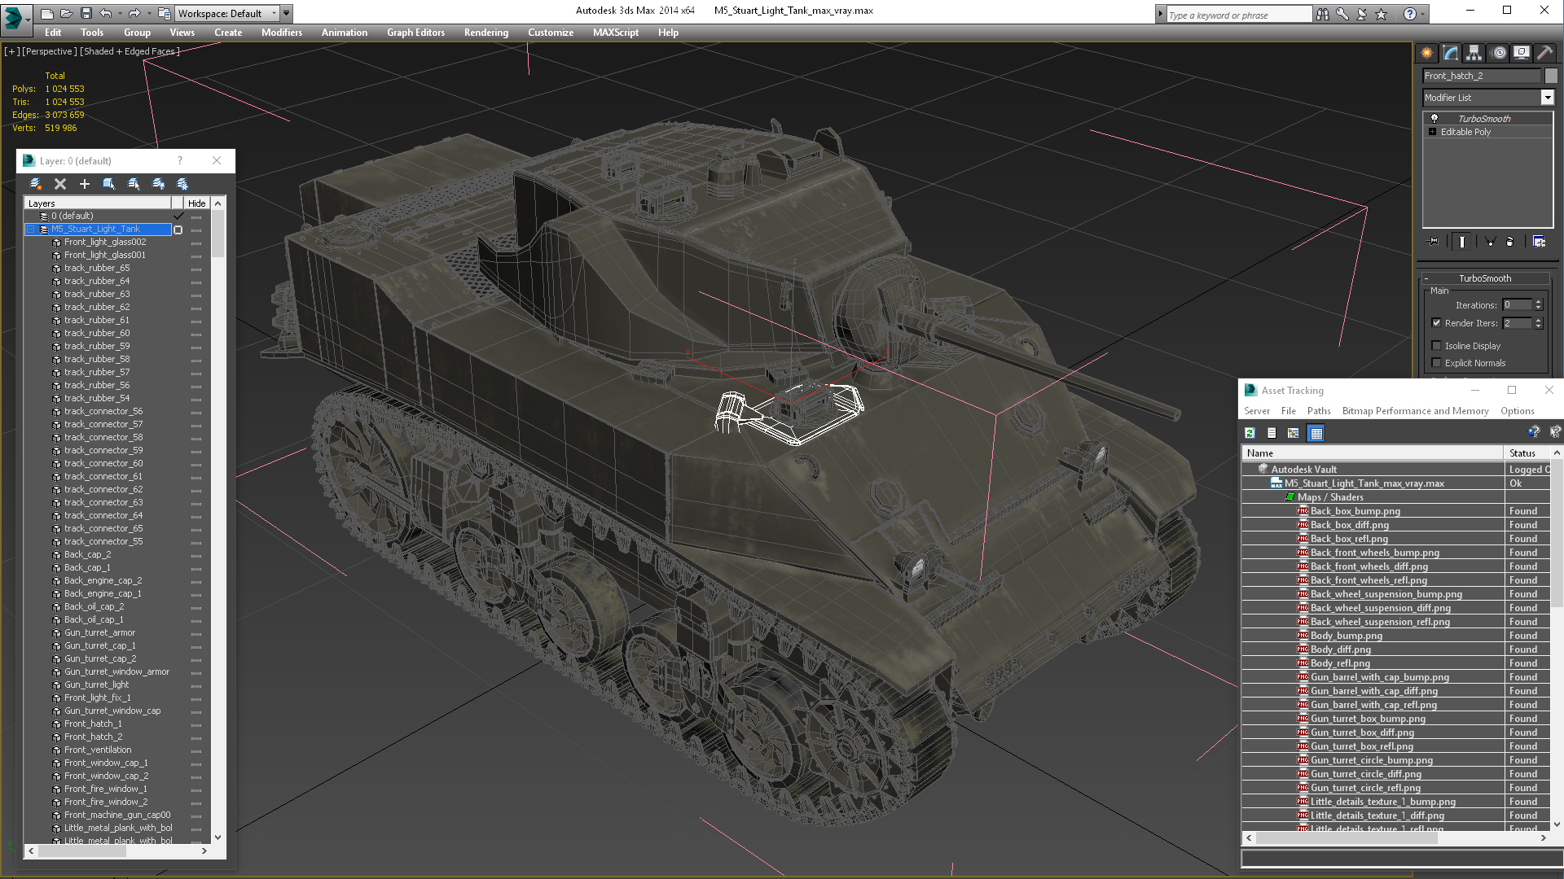Expand Editable Poly sub-objects
1564x879 pixels.
pyautogui.click(x=1432, y=132)
